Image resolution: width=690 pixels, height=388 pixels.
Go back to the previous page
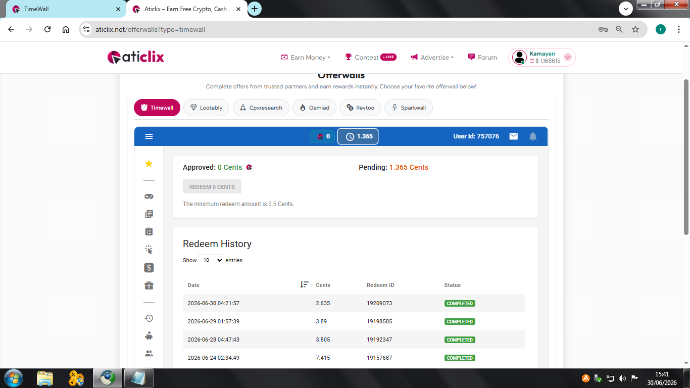pos(11,29)
